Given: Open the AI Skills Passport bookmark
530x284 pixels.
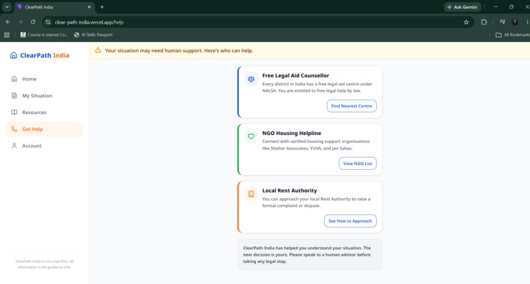Looking at the screenshot, I should (x=93, y=35).
